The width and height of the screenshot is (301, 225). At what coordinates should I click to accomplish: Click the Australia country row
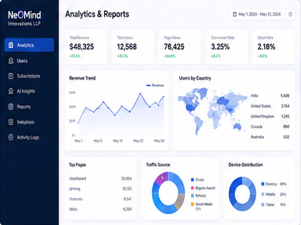click(270, 137)
